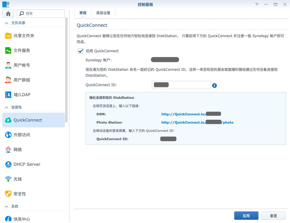Select 共享文件夹 in sidebar

pos(33,36)
